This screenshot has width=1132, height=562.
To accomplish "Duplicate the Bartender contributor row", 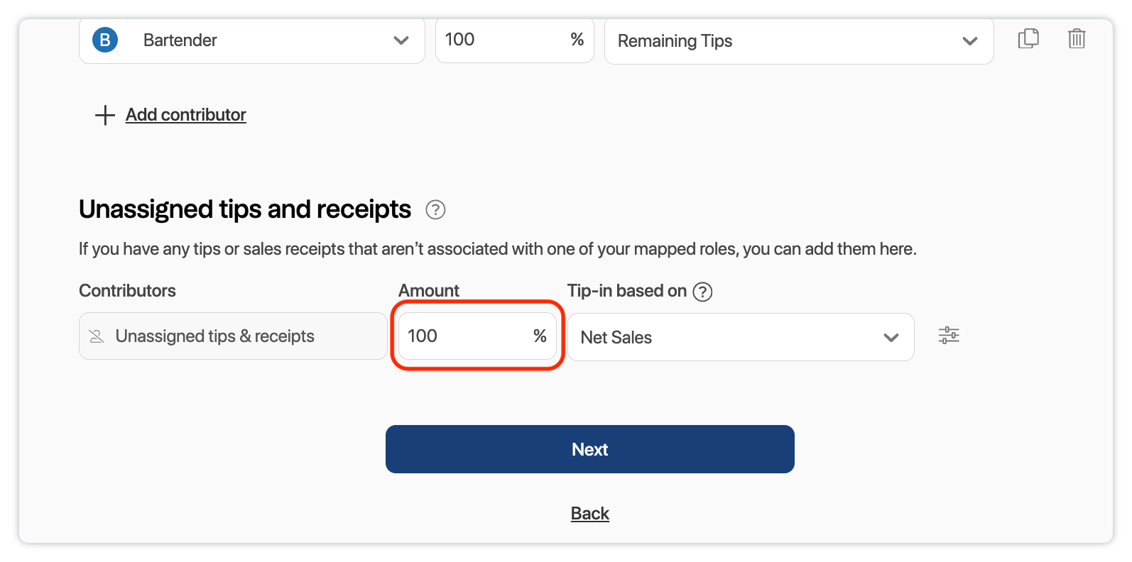I will (1028, 38).
